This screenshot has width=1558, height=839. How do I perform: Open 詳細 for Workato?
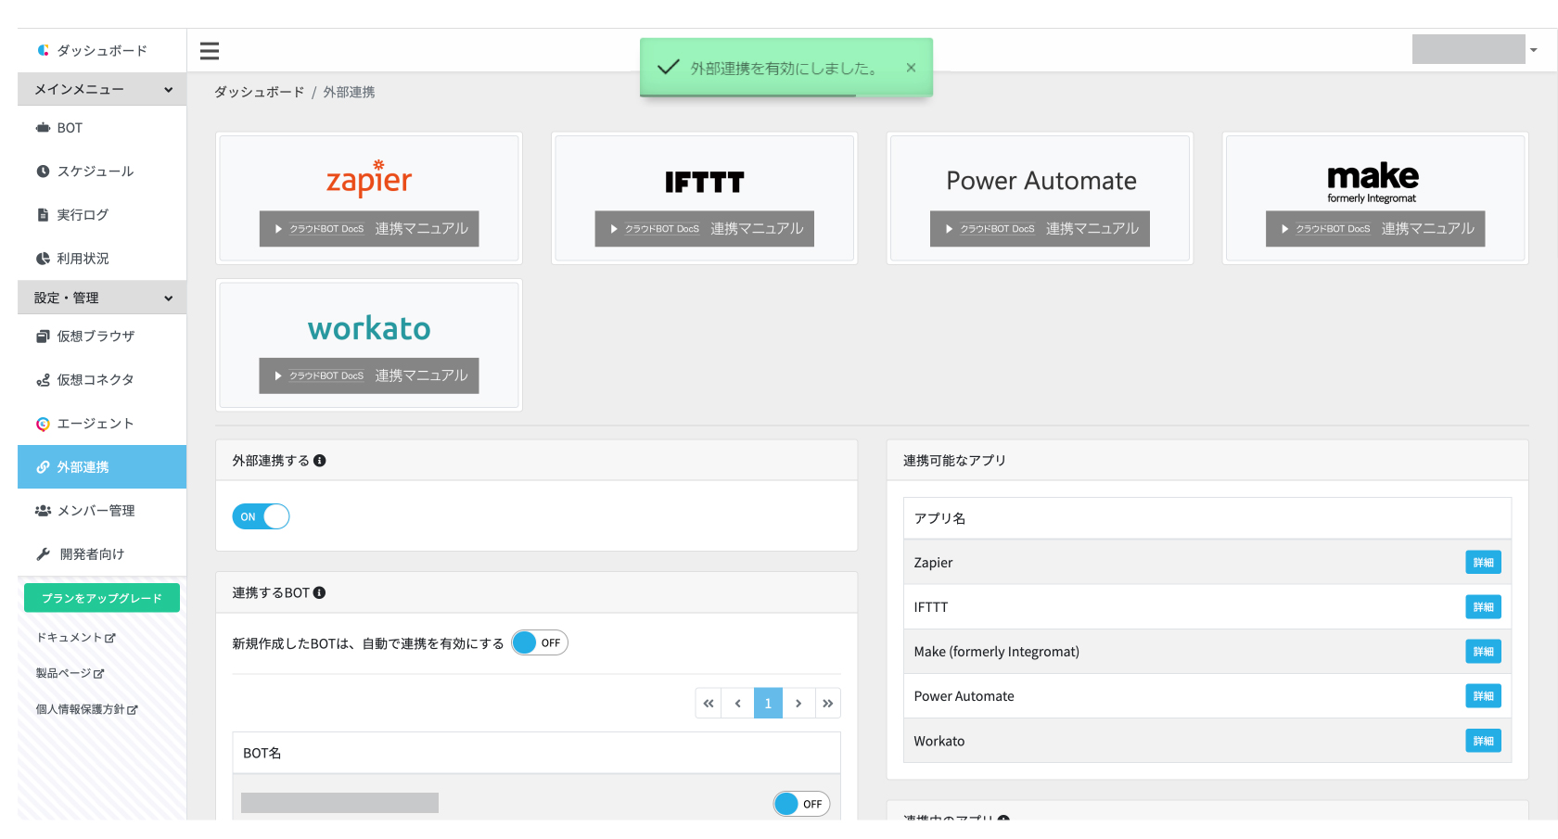(1483, 741)
